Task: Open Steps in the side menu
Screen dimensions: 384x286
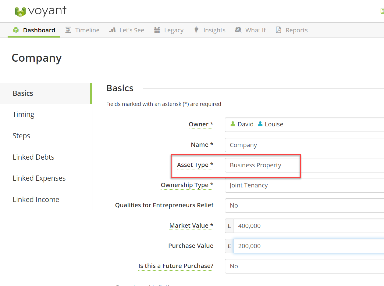Action: (46, 136)
